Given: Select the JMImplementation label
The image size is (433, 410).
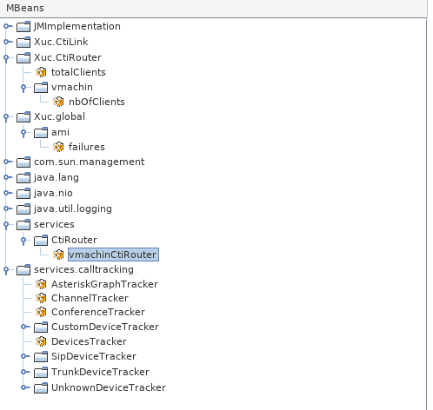Looking at the screenshot, I should coord(77,26).
